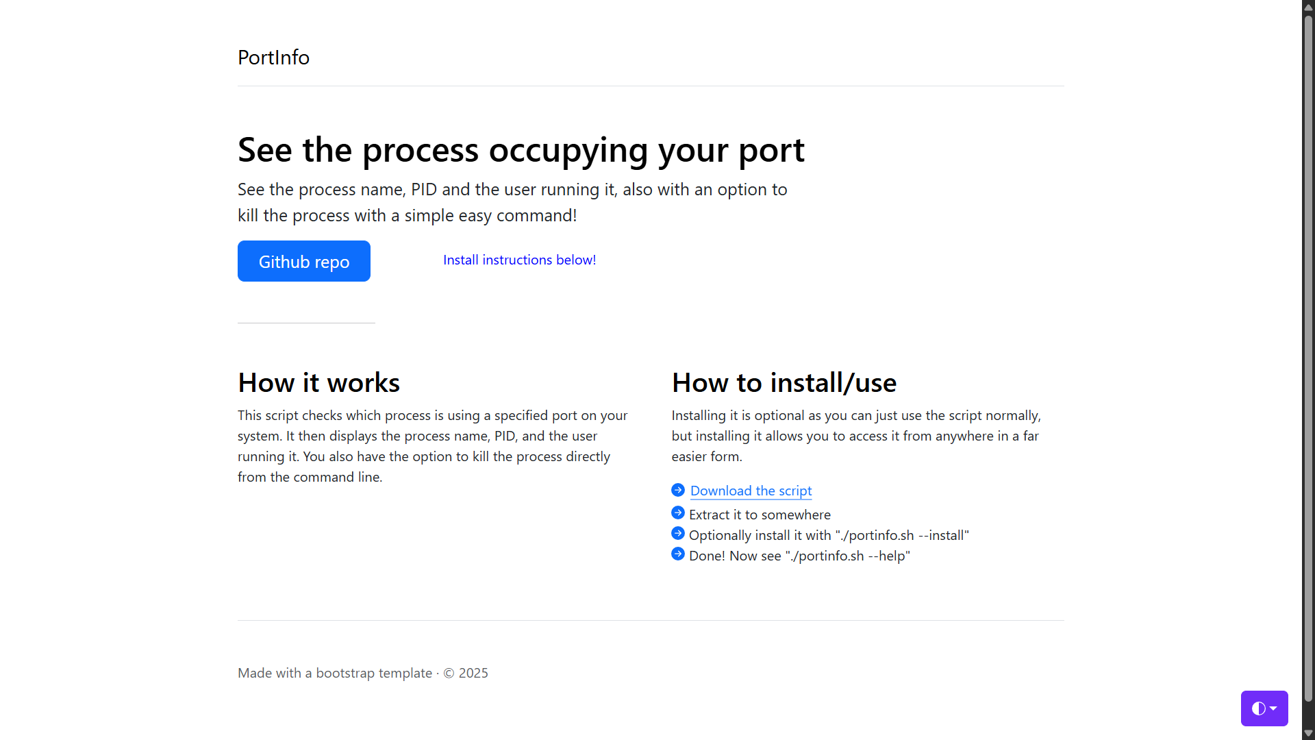Click the How to install/use heading

click(784, 382)
